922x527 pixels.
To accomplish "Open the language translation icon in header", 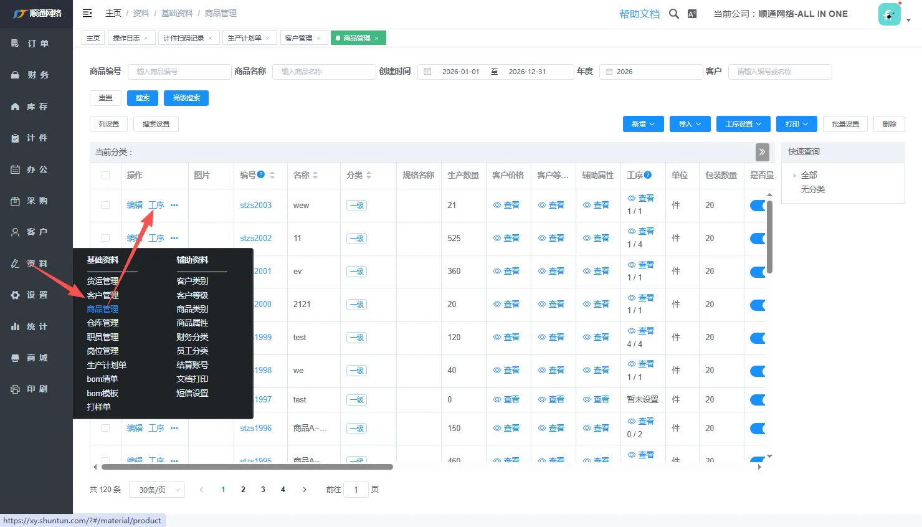I will pos(692,14).
